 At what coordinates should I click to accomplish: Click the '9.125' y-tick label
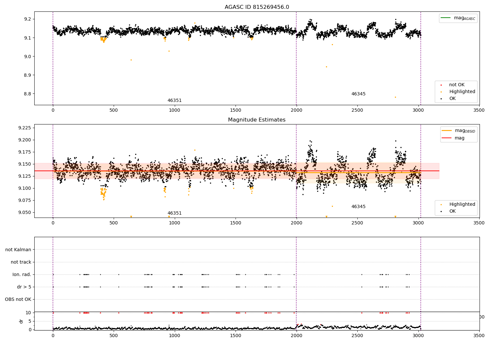coord(25,176)
